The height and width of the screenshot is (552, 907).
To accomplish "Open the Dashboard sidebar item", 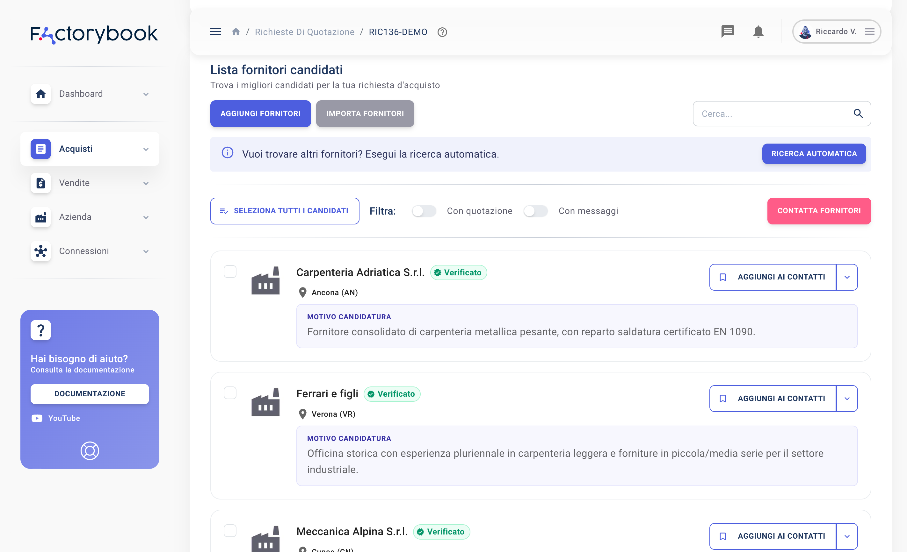I will (x=90, y=94).
